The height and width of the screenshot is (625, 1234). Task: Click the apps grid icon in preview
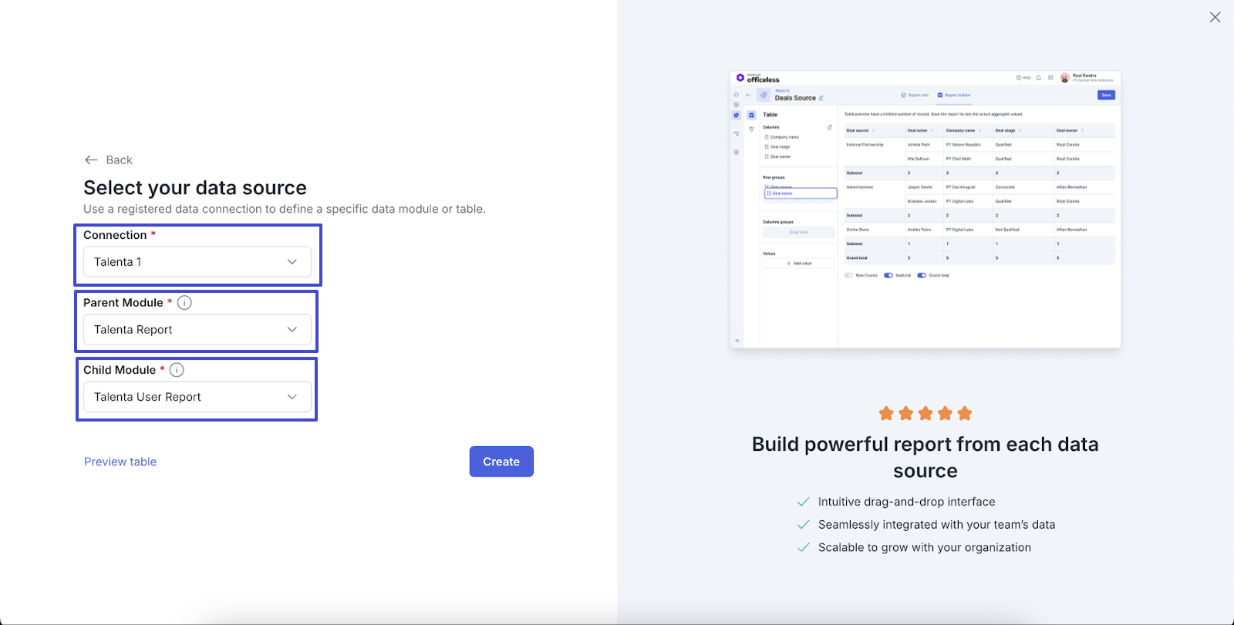1050,78
